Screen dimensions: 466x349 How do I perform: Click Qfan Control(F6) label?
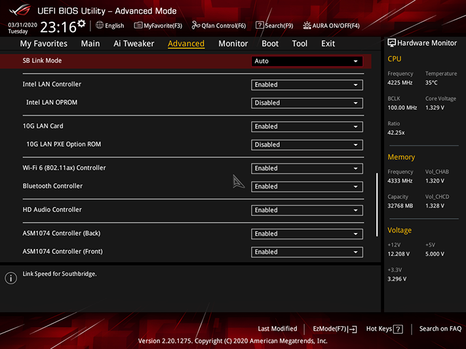(223, 26)
